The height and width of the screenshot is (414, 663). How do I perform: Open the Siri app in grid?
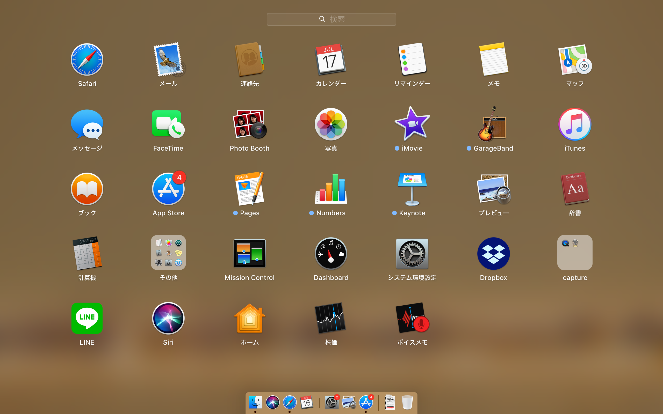pyautogui.click(x=168, y=318)
